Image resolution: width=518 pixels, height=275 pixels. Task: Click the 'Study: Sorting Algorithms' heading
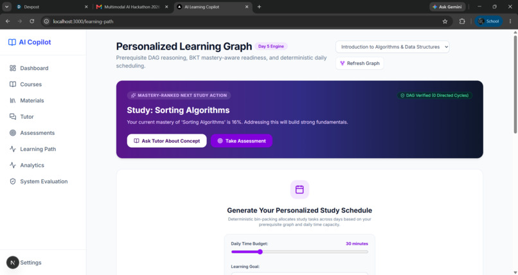[x=179, y=111]
